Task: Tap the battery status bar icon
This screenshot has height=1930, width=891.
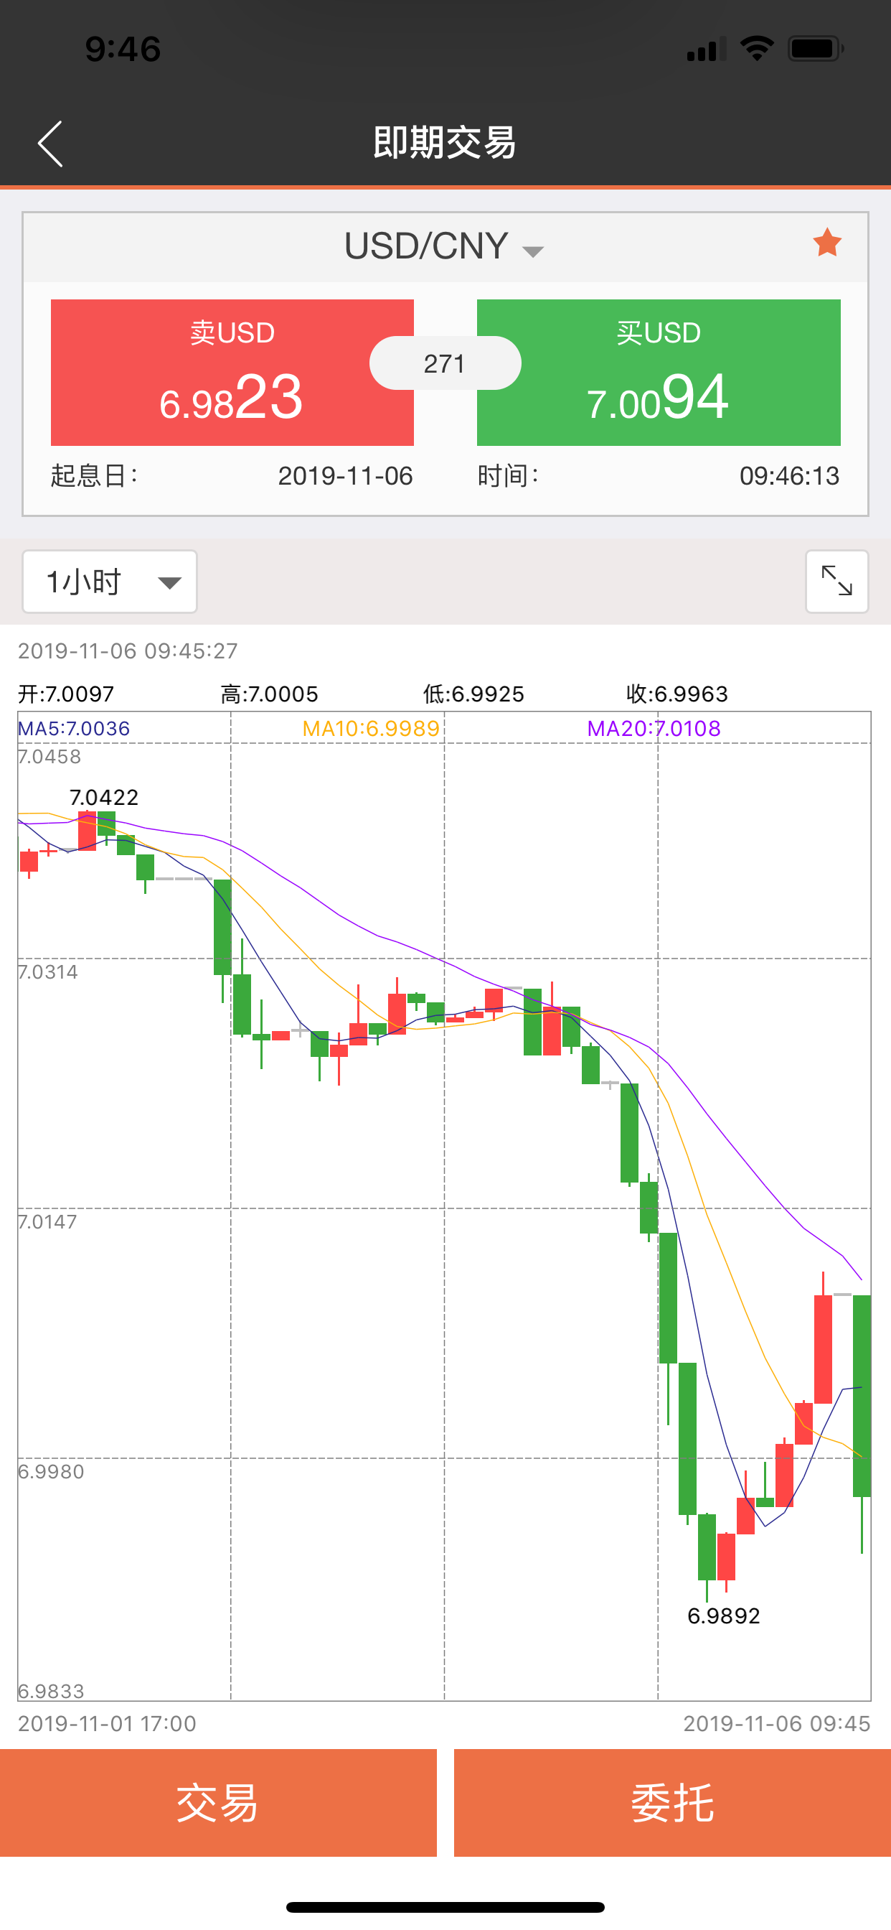Action: (x=816, y=49)
